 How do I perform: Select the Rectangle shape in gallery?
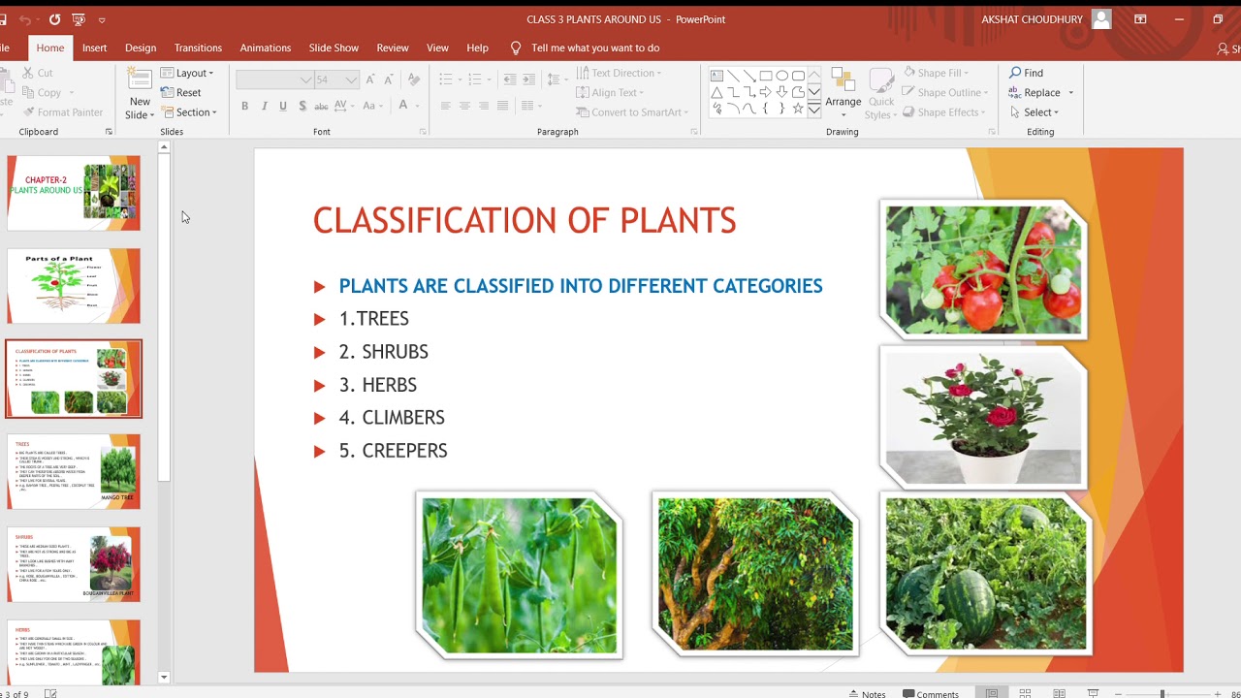765,75
